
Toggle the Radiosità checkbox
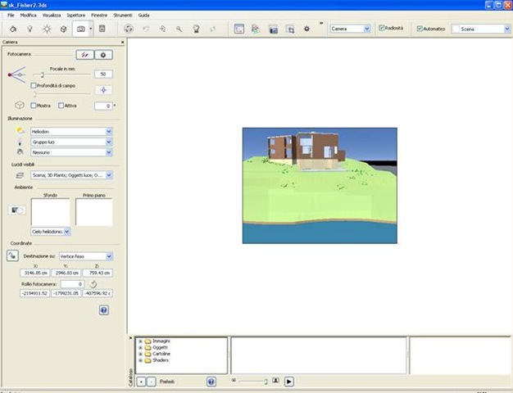coord(382,29)
